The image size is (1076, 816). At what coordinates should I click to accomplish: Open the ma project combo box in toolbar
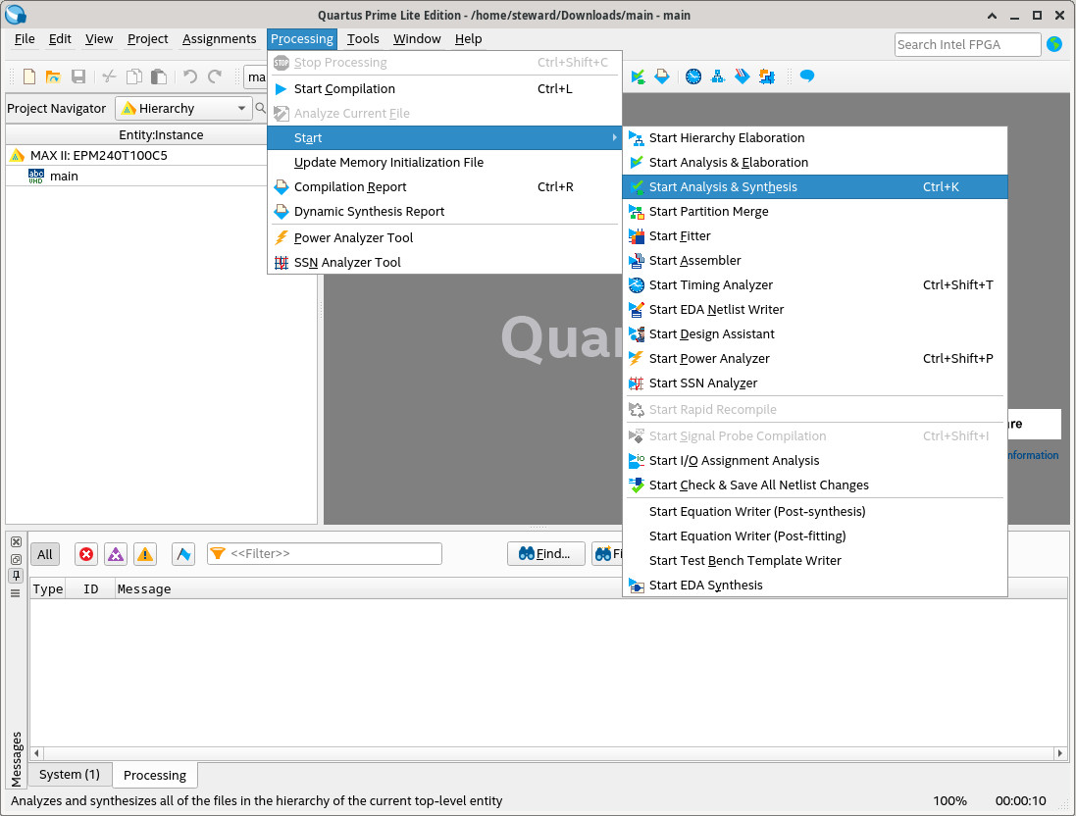coord(256,76)
